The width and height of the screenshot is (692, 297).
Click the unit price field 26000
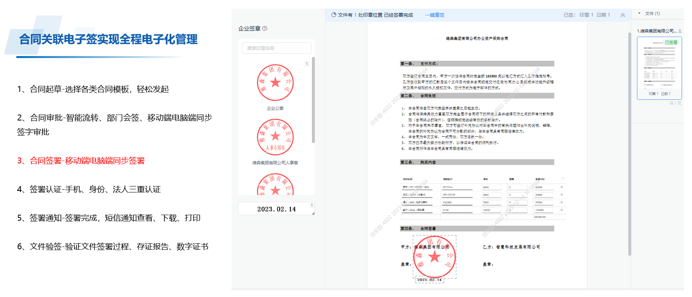492,210
